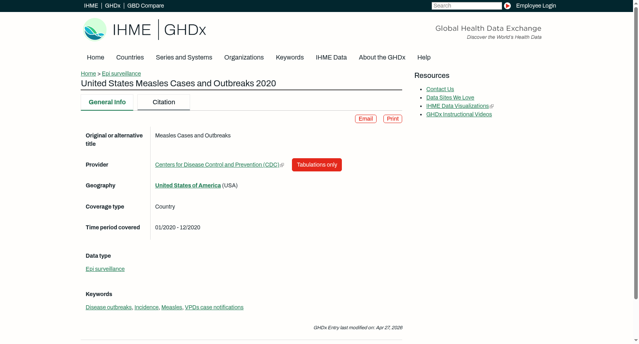This screenshot has height=344, width=639.
Task: Open the VPDs case notifications keyword
Action: [214, 307]
